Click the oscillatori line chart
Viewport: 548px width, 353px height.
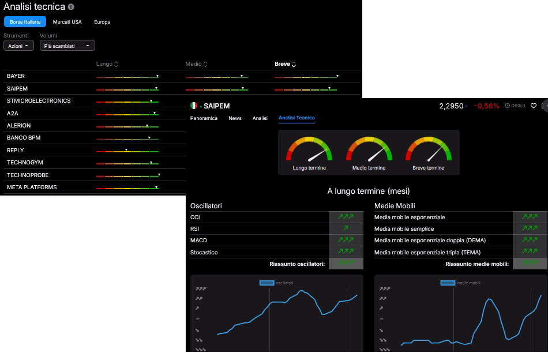click(x=277, y=313)
